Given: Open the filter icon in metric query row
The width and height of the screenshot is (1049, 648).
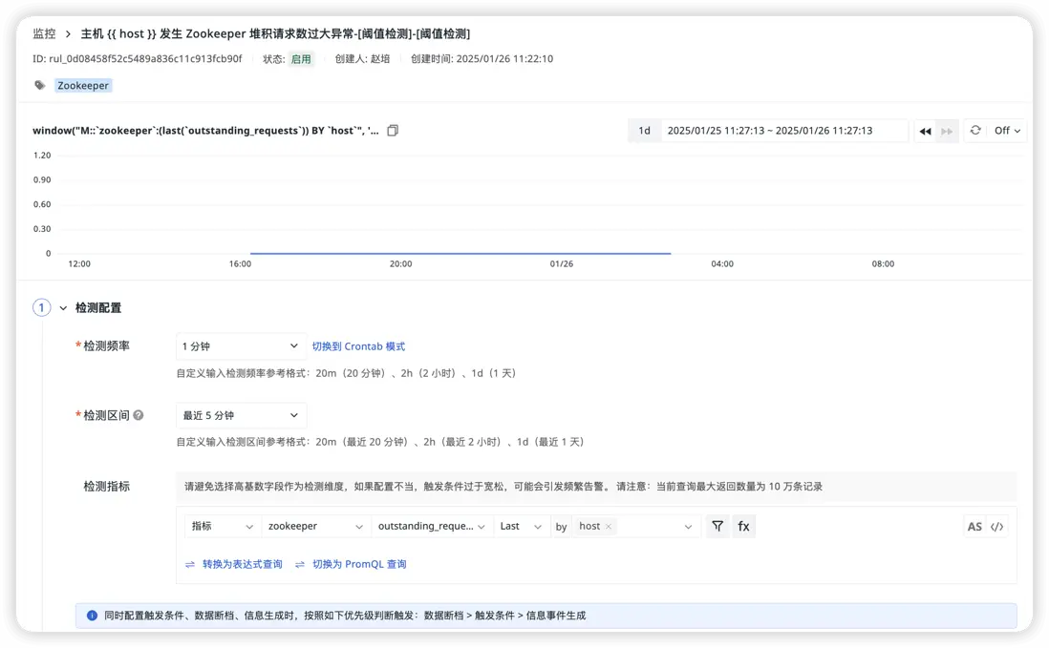Looking at the screenshot, I should click(717, 526).
